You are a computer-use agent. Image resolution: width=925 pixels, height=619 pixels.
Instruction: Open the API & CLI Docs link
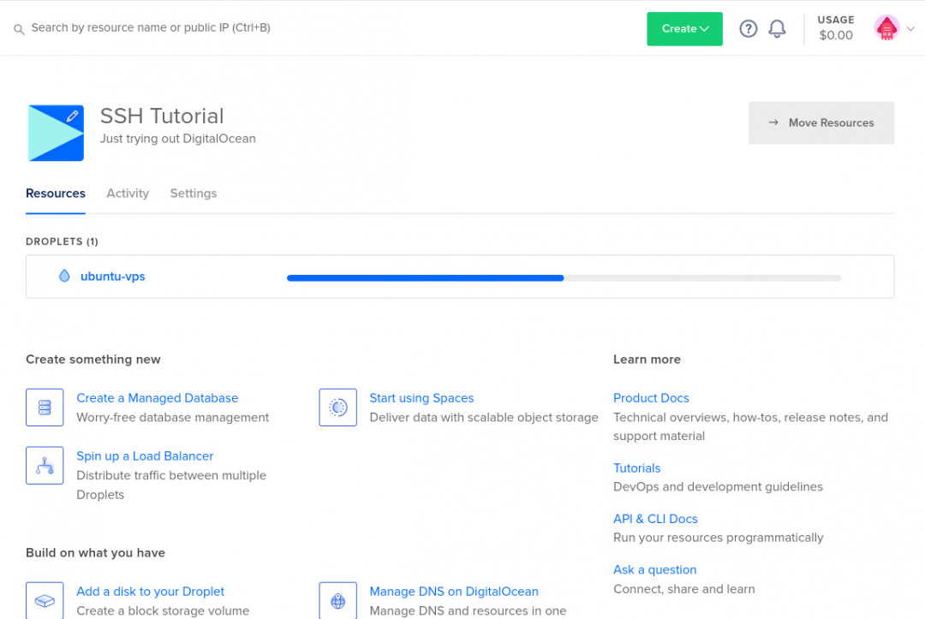(655, 519)
